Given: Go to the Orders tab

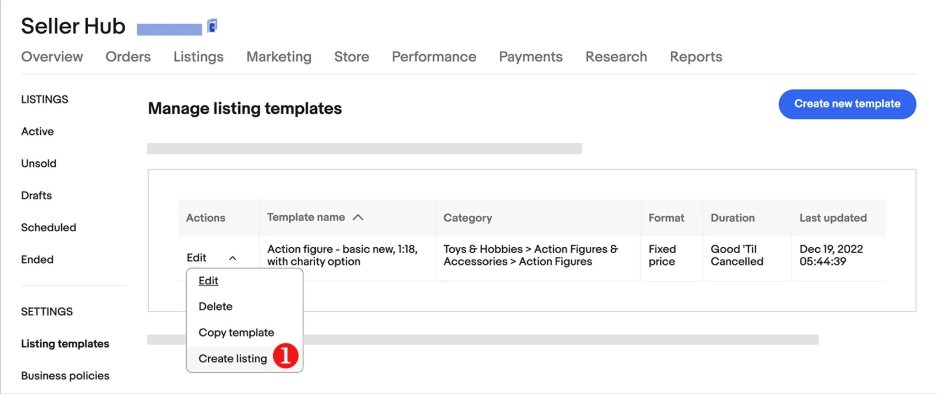Looking at the screenshot, I should 128,57.
